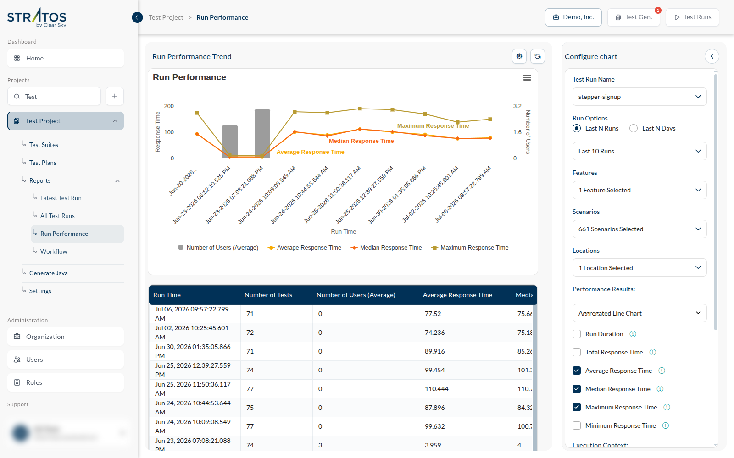Open the Aggregated Line Chart dropdown
734x458 pixels.
click(639, 313)
